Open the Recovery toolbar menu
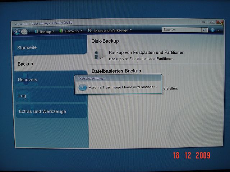 [71, 31]
